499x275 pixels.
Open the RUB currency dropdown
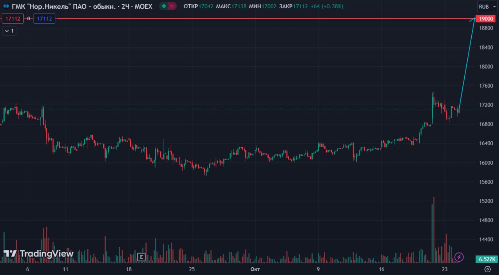[484, 7]
